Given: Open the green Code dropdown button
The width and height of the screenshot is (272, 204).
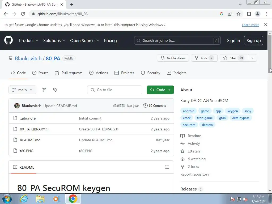Looking at the screenshot, I should click(x=160, y=90).
